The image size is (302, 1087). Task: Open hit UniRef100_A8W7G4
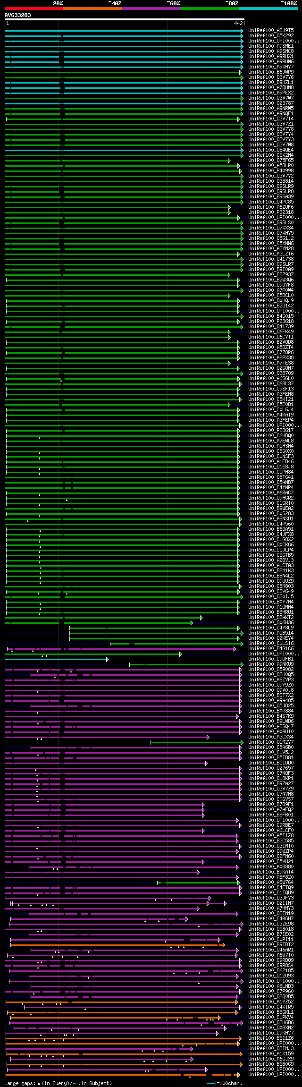(x=271, y=882)
